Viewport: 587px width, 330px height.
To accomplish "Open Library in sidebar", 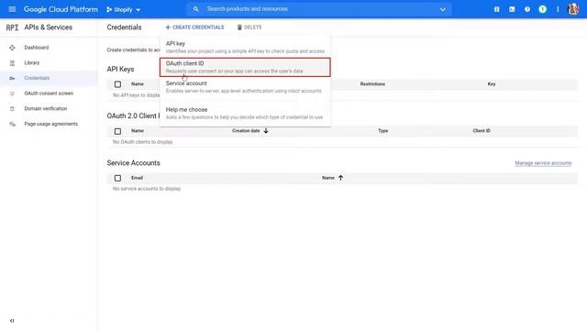I will (x=32, y=63).
